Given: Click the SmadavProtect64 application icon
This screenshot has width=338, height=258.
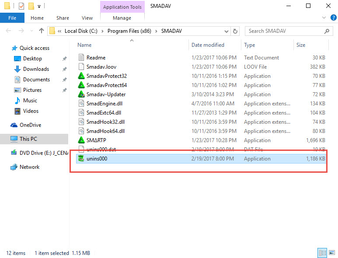Looking at the screenshot, I should (81, 85).
